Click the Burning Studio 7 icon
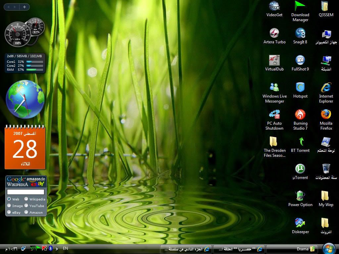This screenshot has width=339, height=254. coord(300,115)
